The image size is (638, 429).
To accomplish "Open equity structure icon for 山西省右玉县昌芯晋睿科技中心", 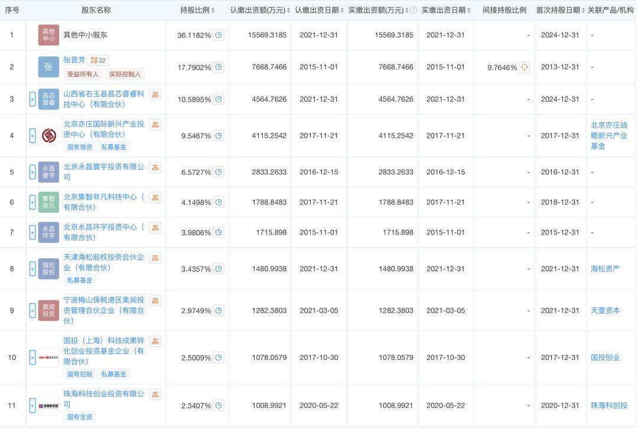I will (155, 94).
